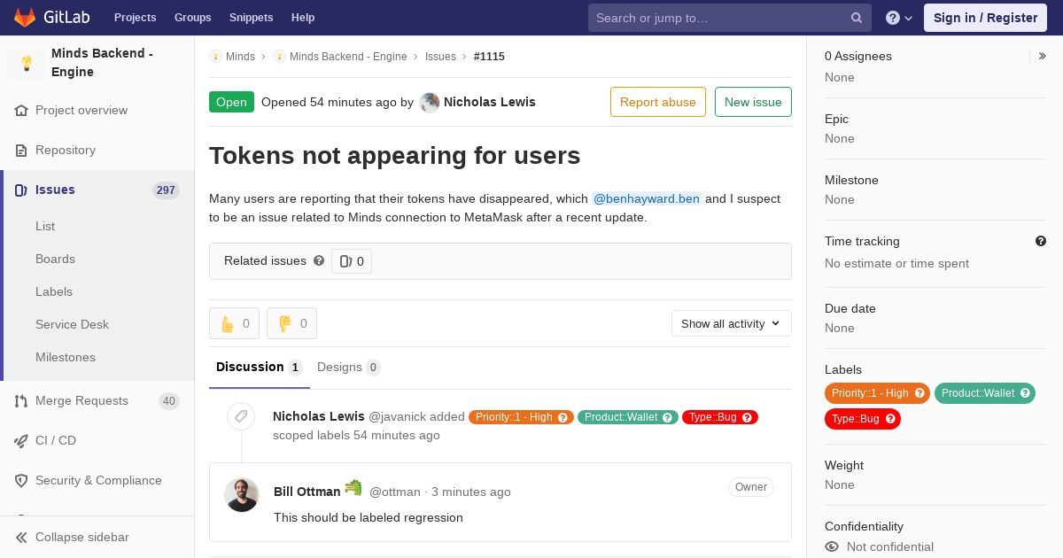Click Priority::1 - High label in activity
The image size is (1063, 558).
521,417
